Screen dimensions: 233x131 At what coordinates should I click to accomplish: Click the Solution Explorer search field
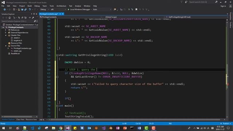[x=17, y=21]
